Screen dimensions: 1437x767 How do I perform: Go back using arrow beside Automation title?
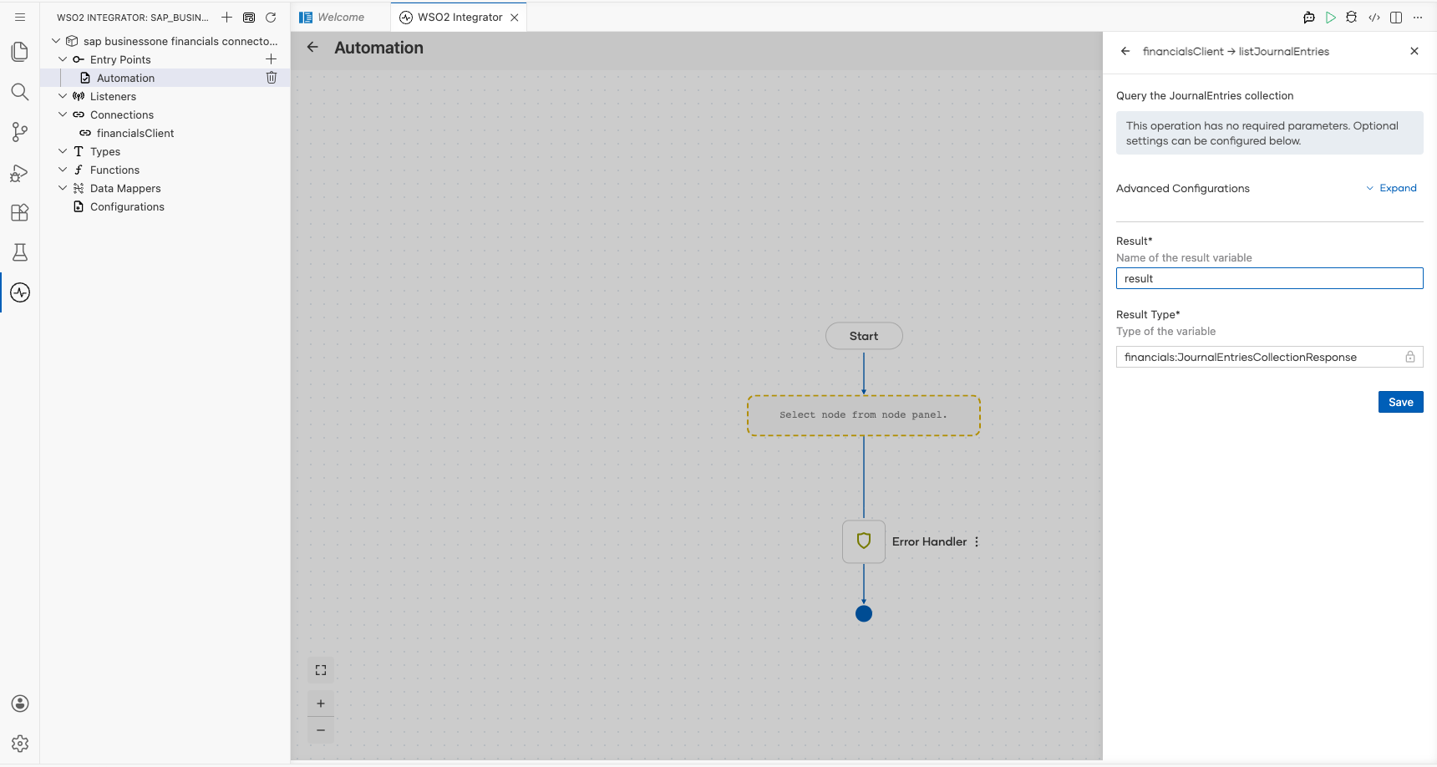coord(312,48)
